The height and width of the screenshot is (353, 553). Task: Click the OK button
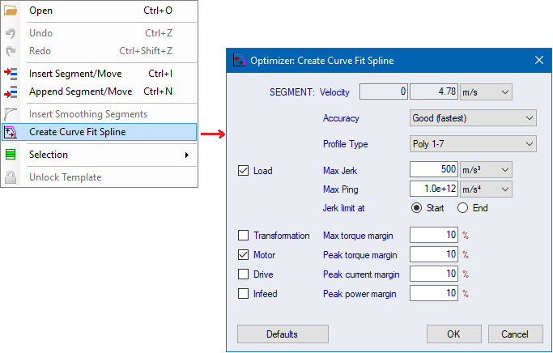pyautogui.click(x=453, y=334)
